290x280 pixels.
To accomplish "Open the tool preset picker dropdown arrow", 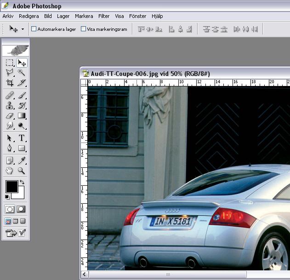I will tap(23, 29).
